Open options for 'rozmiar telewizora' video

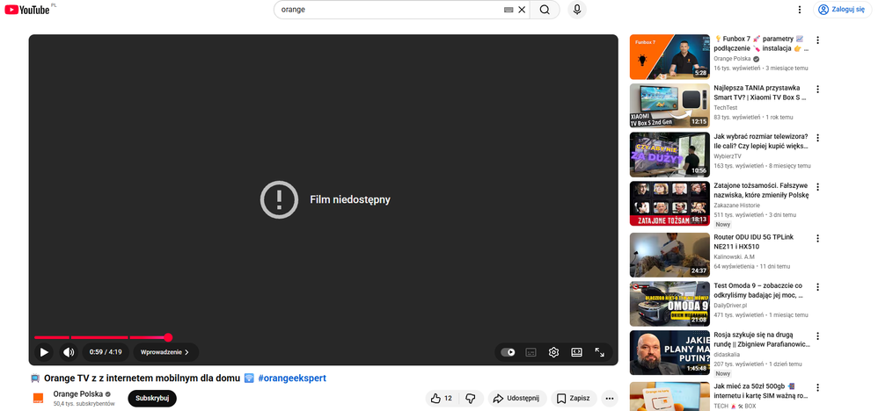[817, 138]
